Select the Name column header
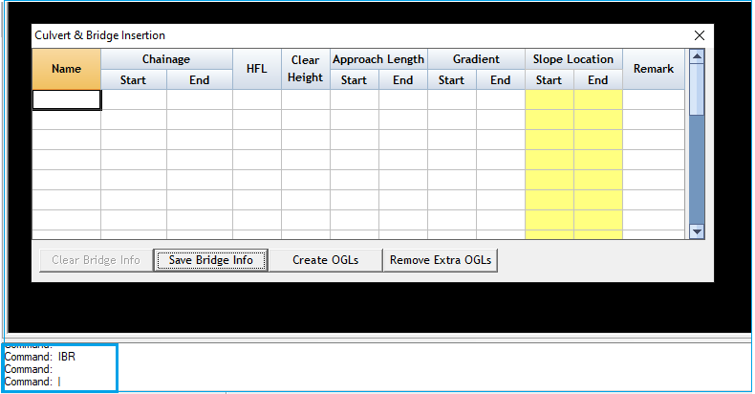This screenshot has height=394, width=755. (66, 69)
